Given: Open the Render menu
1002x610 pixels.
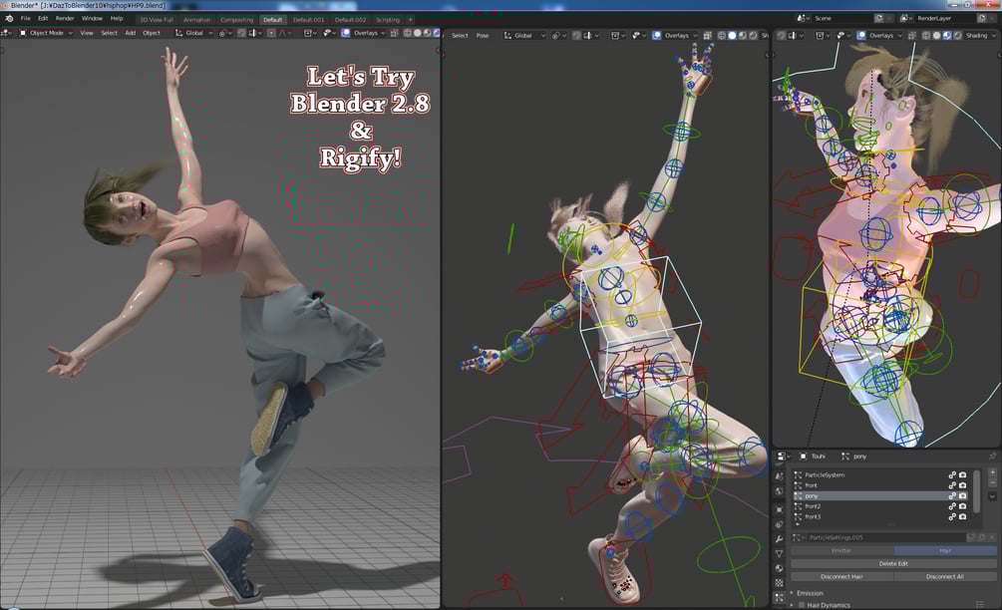Looking at the screenshot, I should (x=65, y=19).
